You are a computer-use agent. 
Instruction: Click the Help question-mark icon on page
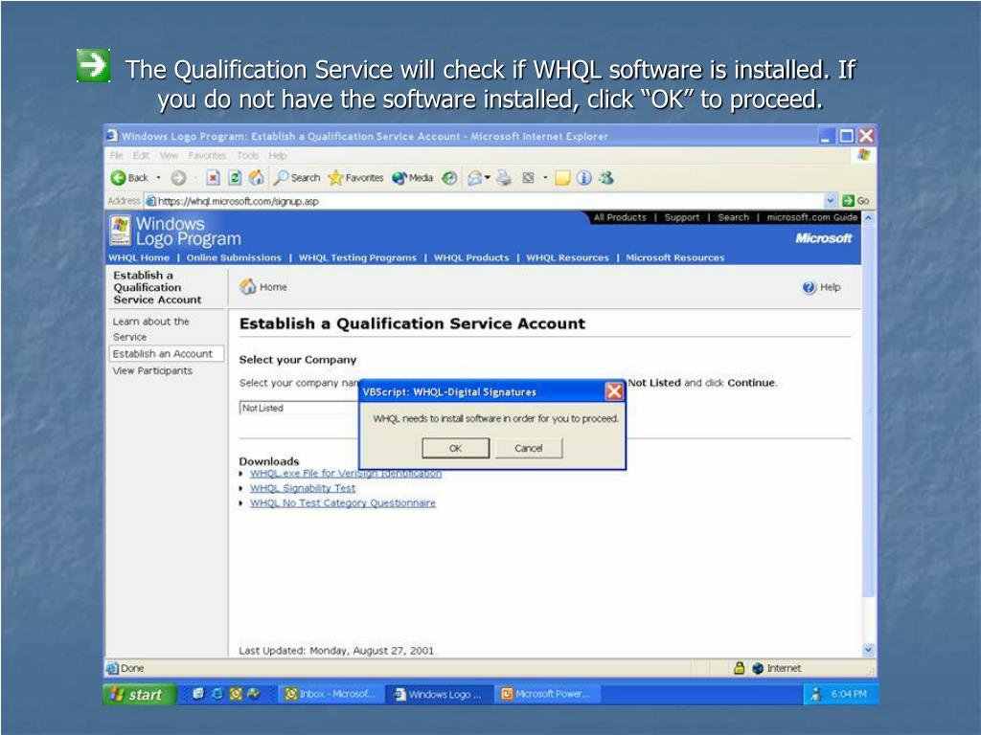[x=809, y=287]
